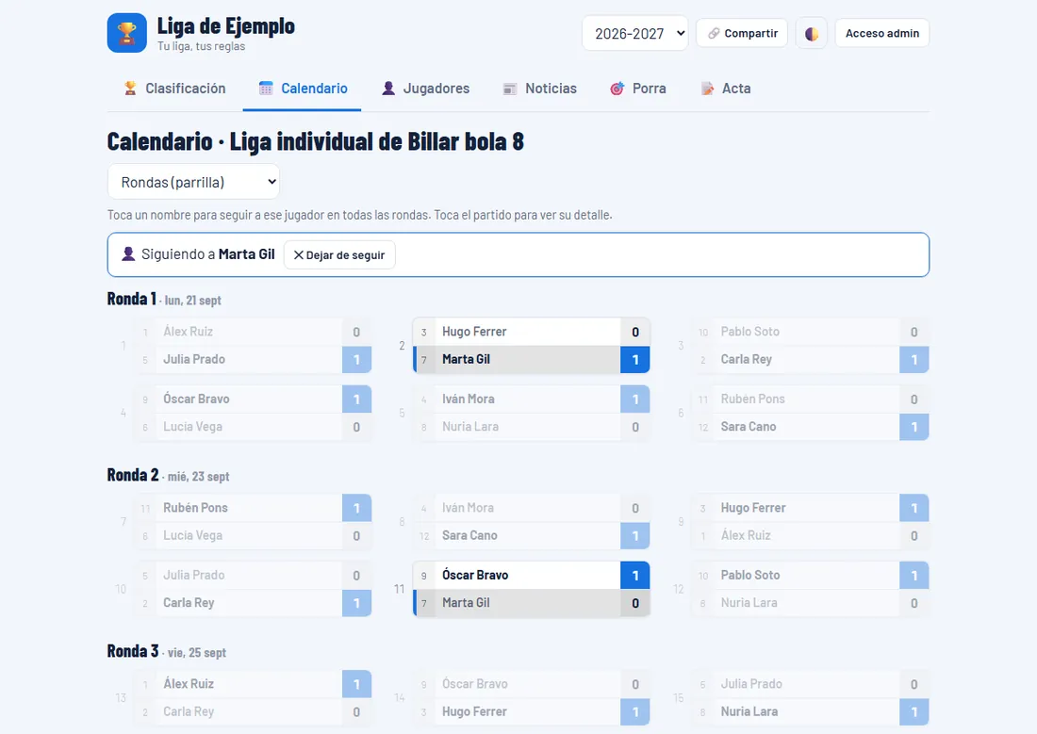Follow Nuria Lara in Ronda 3 match 15

pos(749,711)
